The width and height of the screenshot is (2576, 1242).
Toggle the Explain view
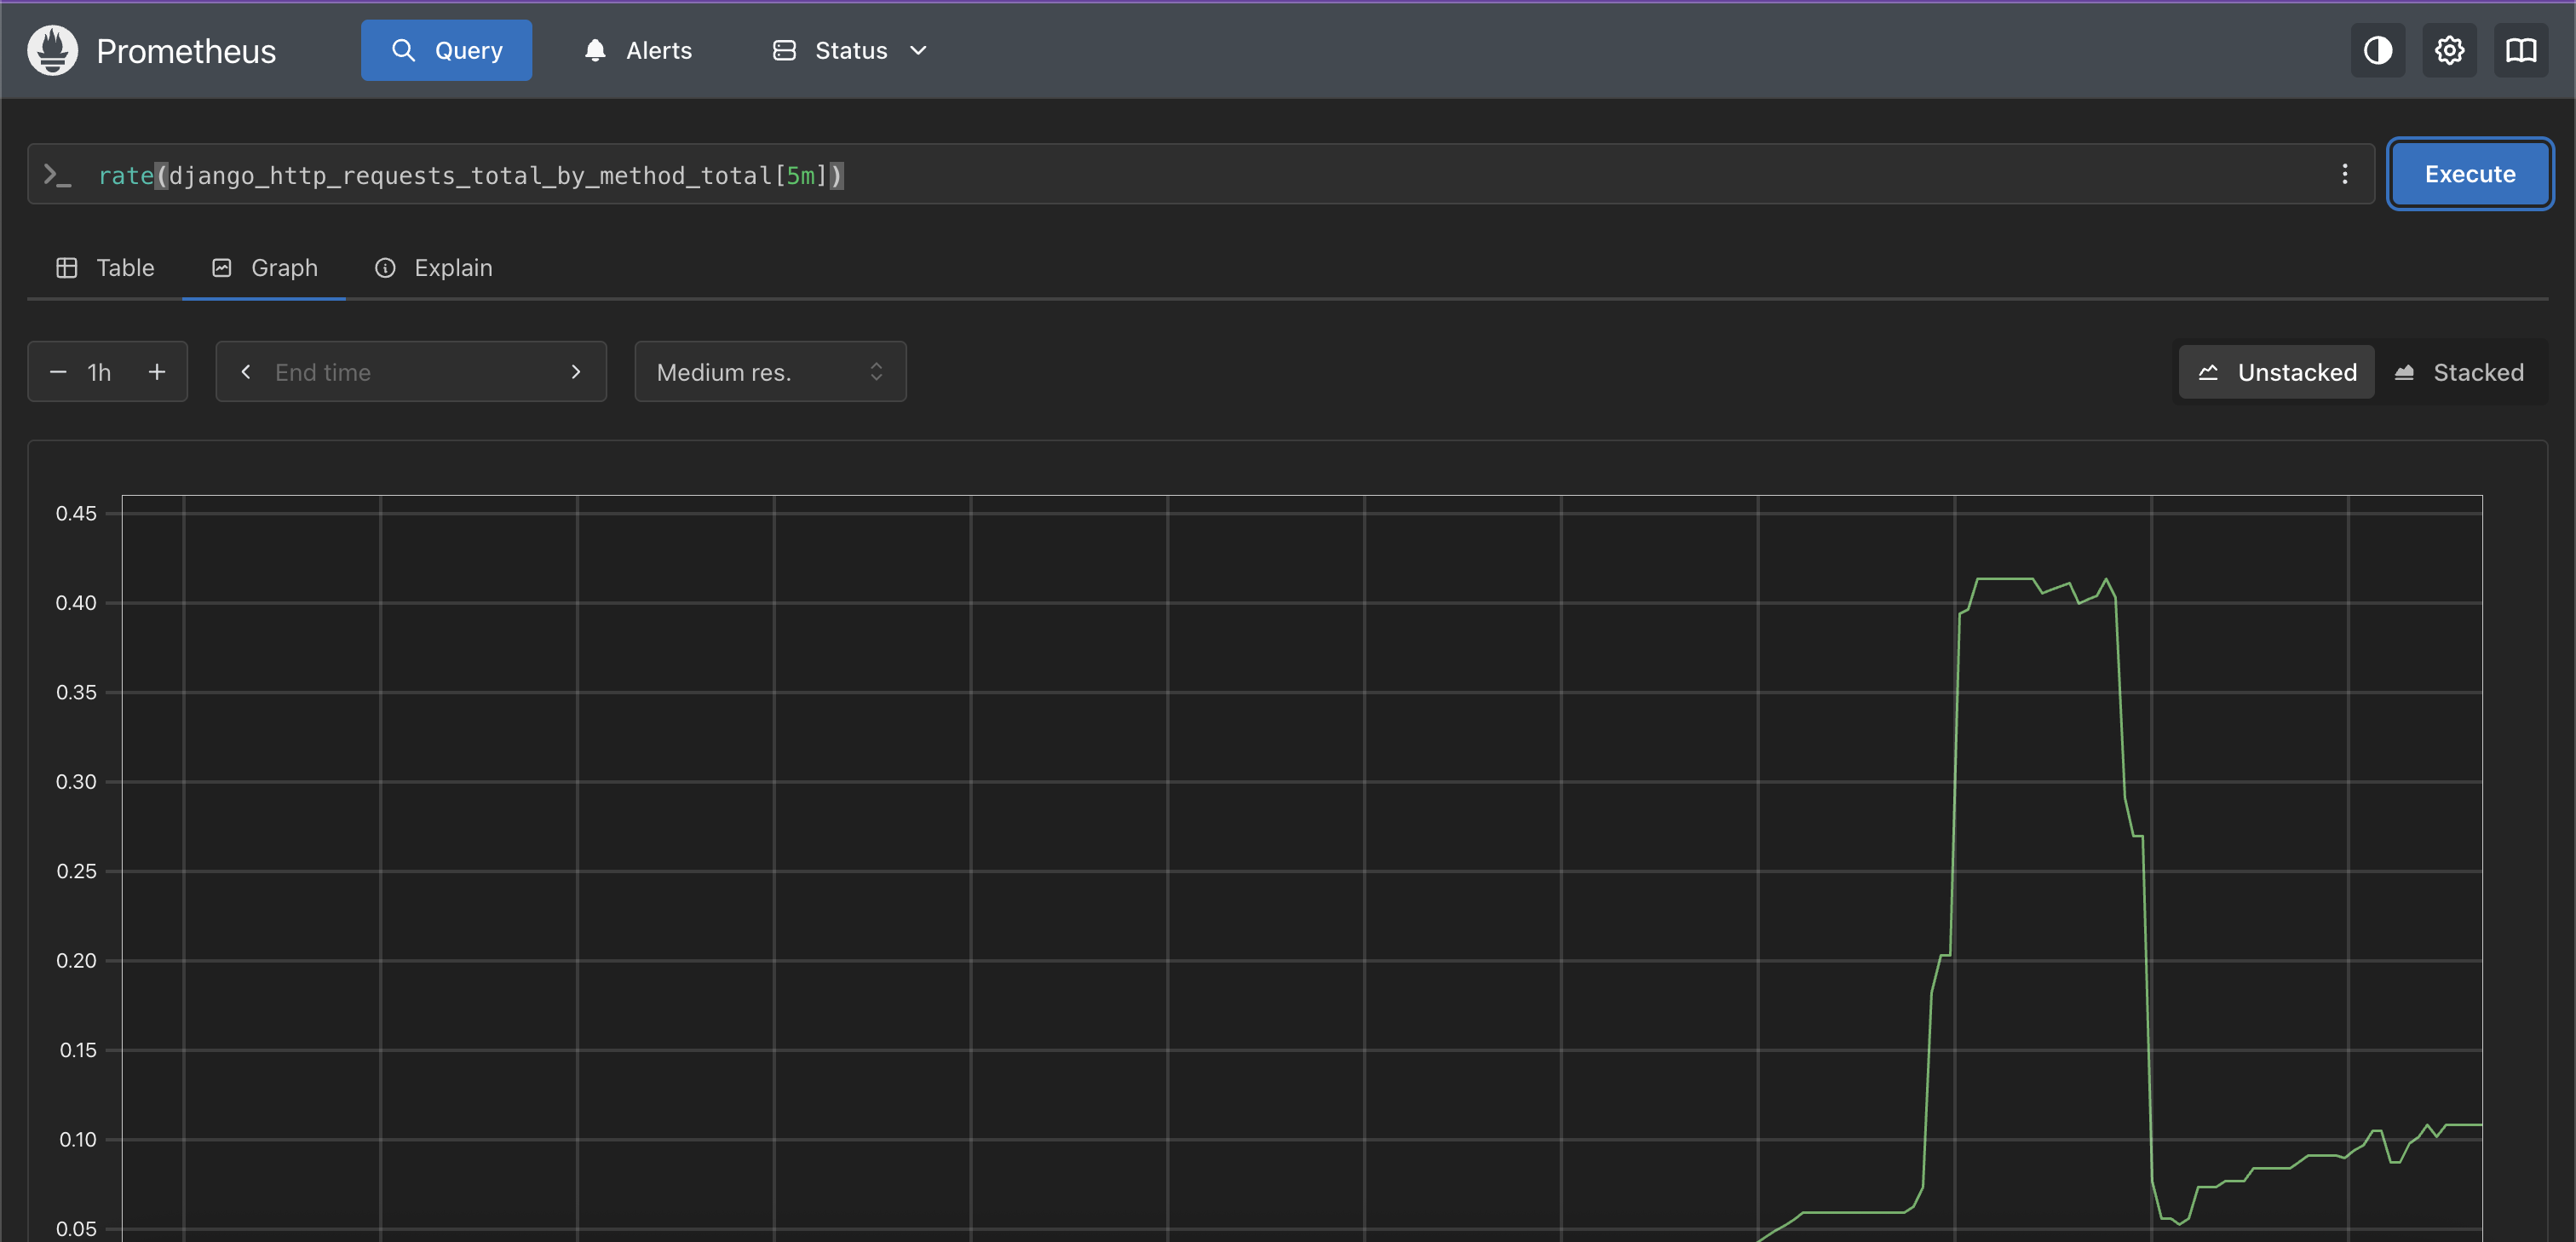click(x=432, y=267)
